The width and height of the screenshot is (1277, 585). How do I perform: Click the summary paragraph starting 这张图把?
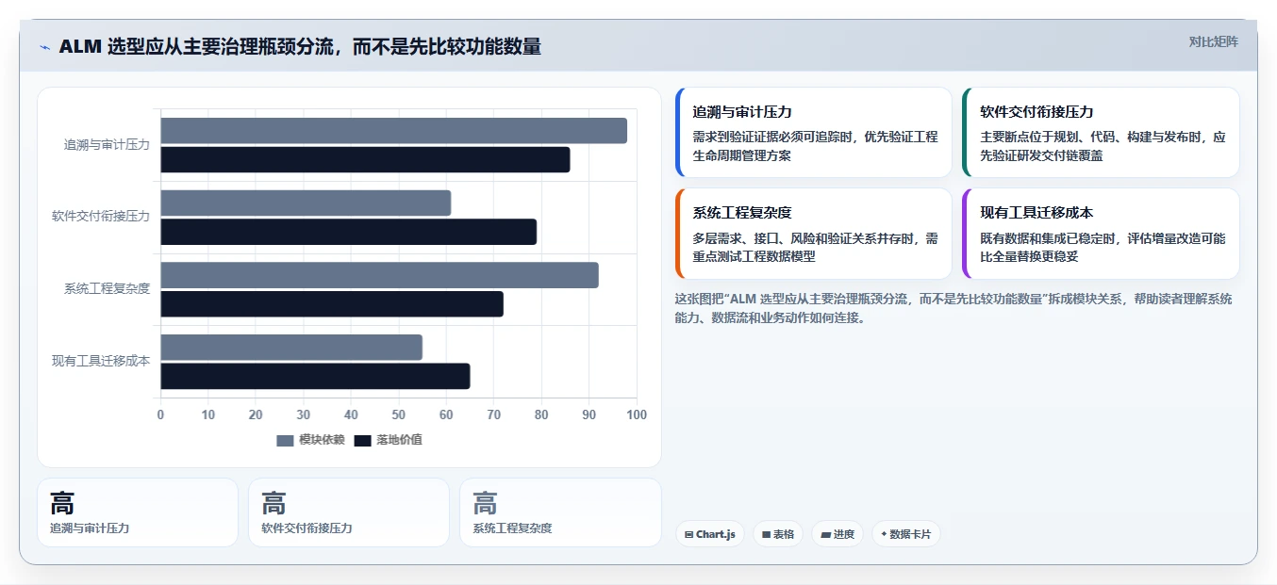[954, 308]
